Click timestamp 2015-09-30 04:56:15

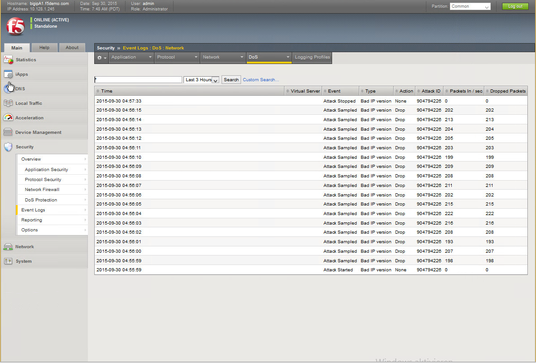[119, 110]
